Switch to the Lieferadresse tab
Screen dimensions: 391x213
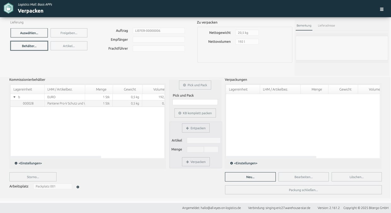326,25
